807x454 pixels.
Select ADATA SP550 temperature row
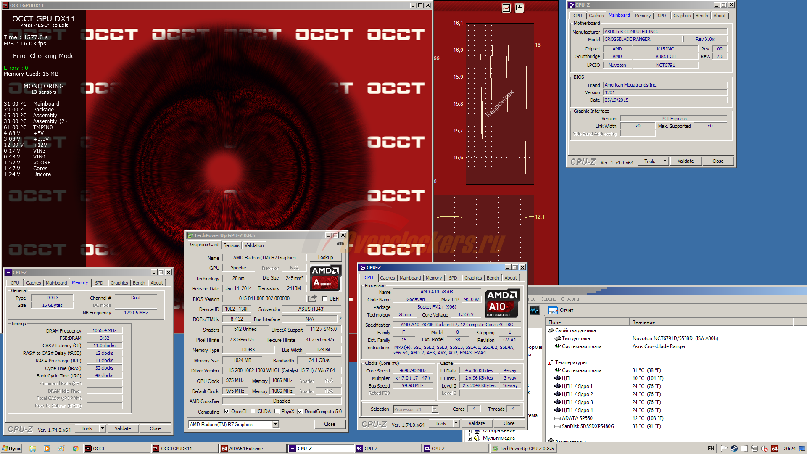[577, 418]
